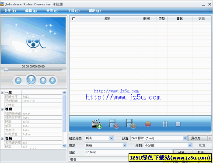Sort by 时间 column header

[147, 19]
